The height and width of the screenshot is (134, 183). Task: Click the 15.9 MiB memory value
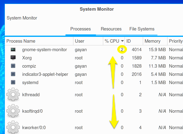coord(157,50)
